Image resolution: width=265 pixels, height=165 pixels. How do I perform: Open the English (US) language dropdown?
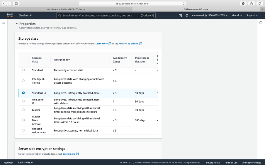[25, 162]
